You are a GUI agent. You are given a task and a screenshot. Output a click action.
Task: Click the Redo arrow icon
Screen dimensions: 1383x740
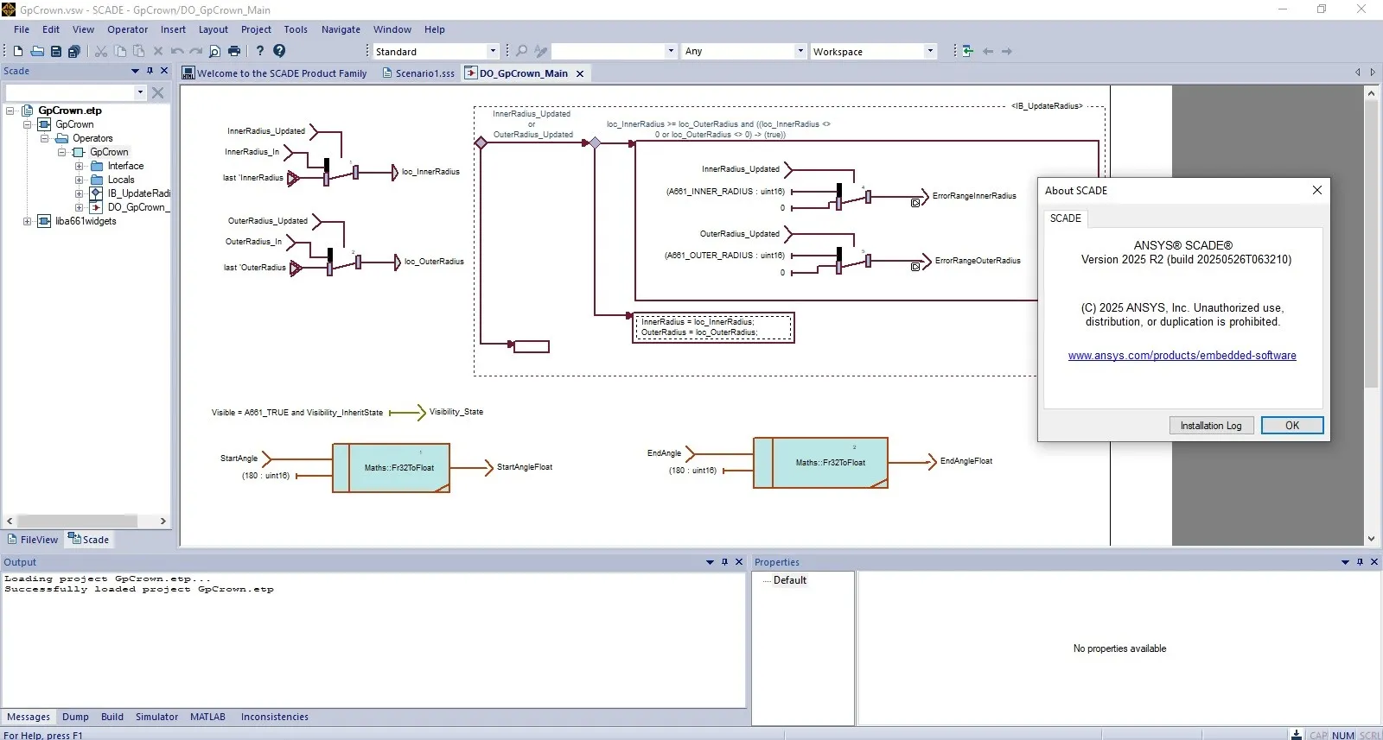[196, 52]
